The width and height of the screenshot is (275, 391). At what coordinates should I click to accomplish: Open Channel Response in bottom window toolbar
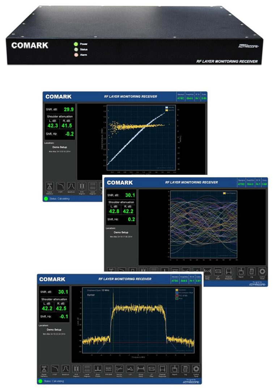(162, 369)
